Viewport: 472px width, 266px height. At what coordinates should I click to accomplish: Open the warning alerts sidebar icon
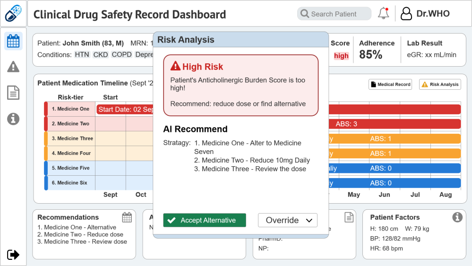pos(13,67)
